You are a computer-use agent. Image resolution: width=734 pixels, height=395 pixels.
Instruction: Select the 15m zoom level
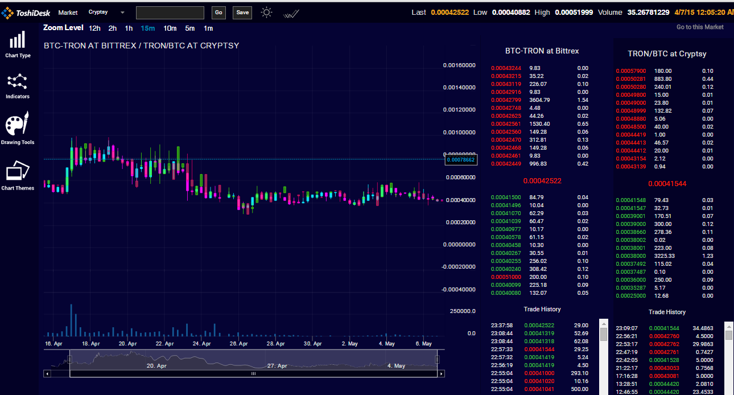coord(148,28)
